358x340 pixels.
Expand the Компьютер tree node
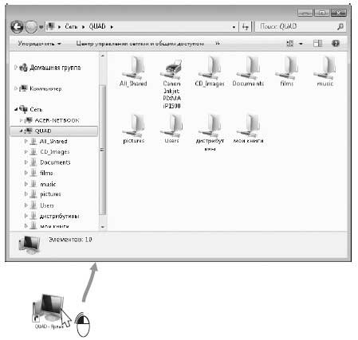coord(16,88)
